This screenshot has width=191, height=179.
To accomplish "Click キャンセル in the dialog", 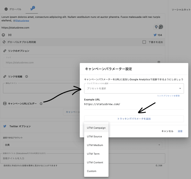I will pos(167,131).
